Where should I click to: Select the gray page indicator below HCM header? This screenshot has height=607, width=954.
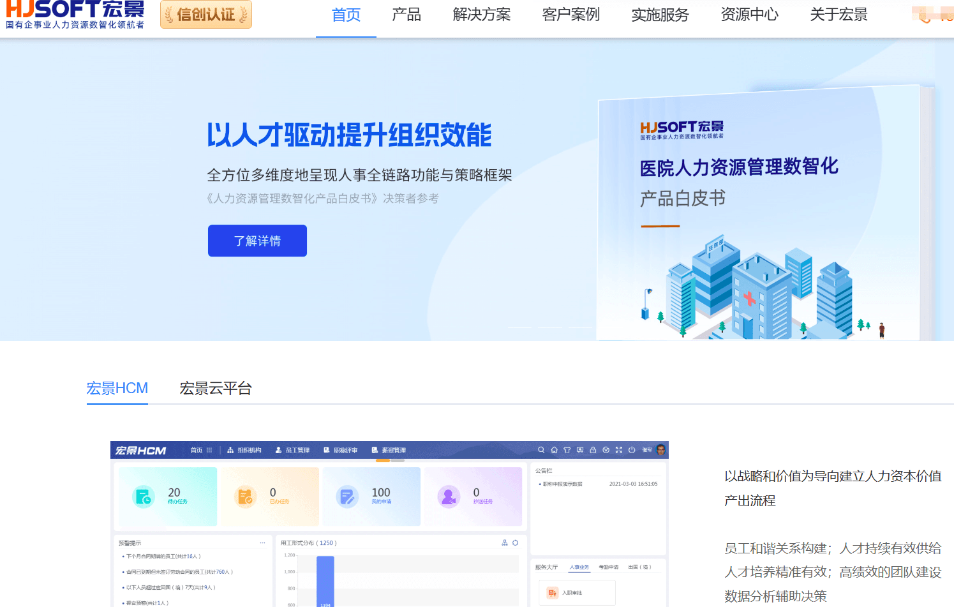(x=398, y=460)
